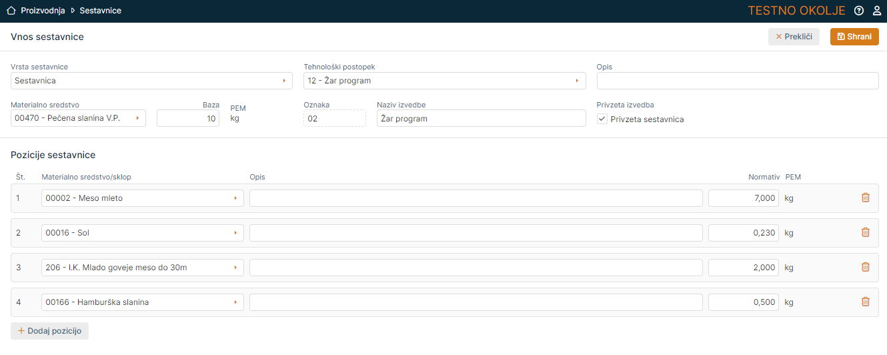This screenshot has height=355, width=887.
Task: Click the Normativ field showing 0,230
Action: [743, 233]
